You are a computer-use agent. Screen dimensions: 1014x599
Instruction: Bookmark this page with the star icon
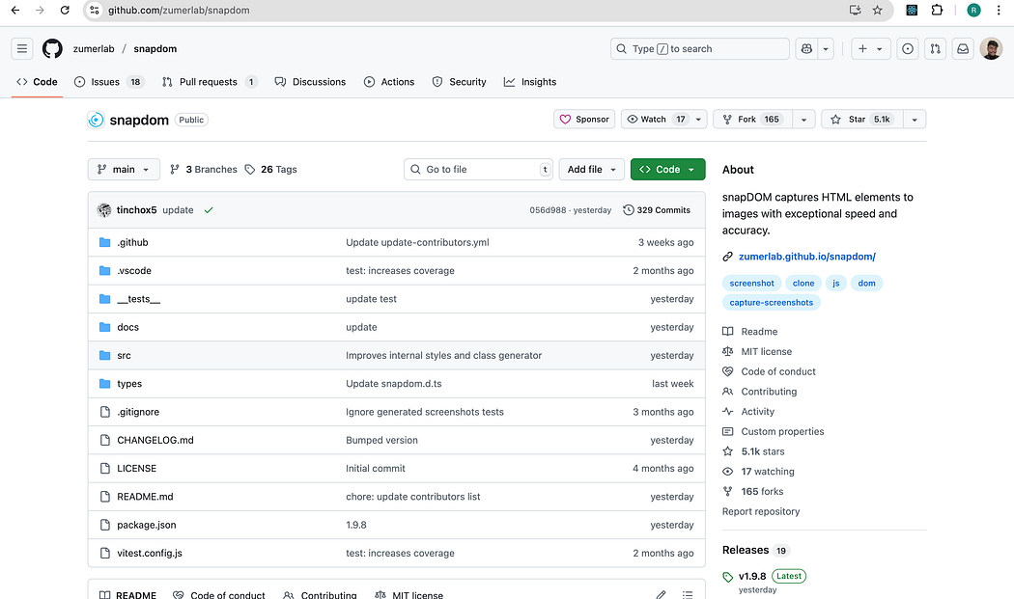tap(877, 11)
